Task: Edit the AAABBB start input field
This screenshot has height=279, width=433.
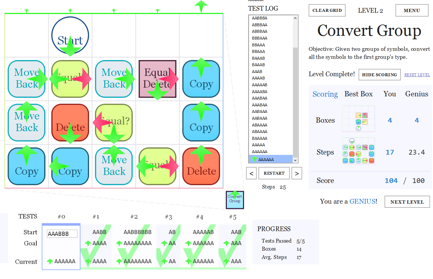Action: pyautogui.click(x=62, y=234)
